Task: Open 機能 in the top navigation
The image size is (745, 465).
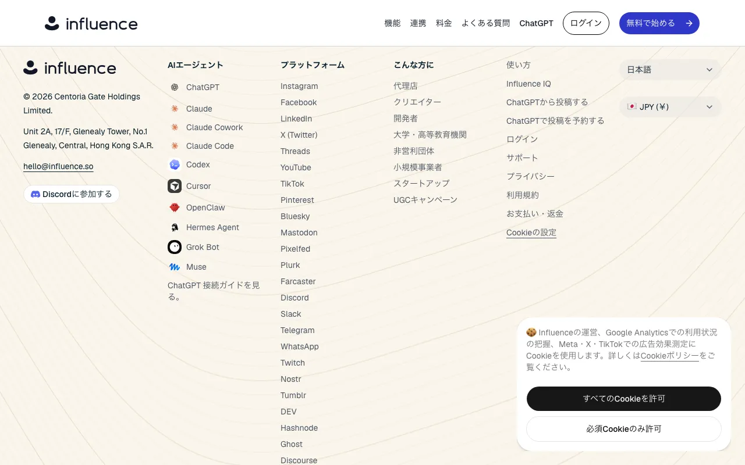Action: coord(392,23)
